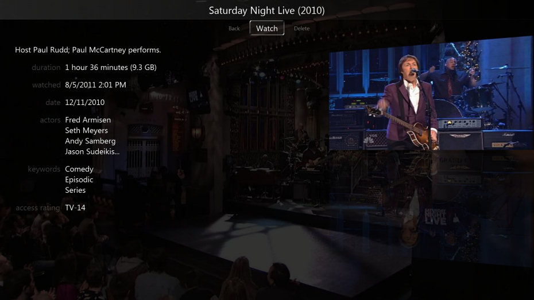Viewport: 534px width, 300px height.
Task: Click the actors label
Action: [x=50, y=120]
